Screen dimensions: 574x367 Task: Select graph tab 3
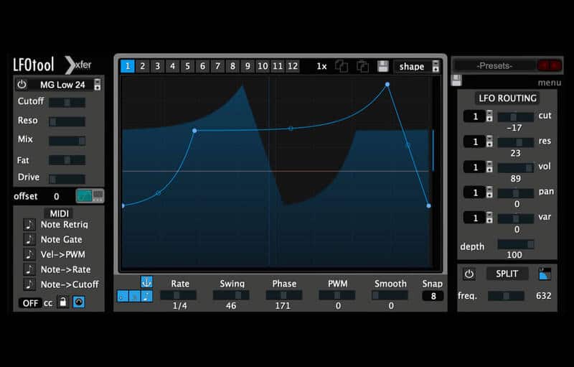[157, 66]
